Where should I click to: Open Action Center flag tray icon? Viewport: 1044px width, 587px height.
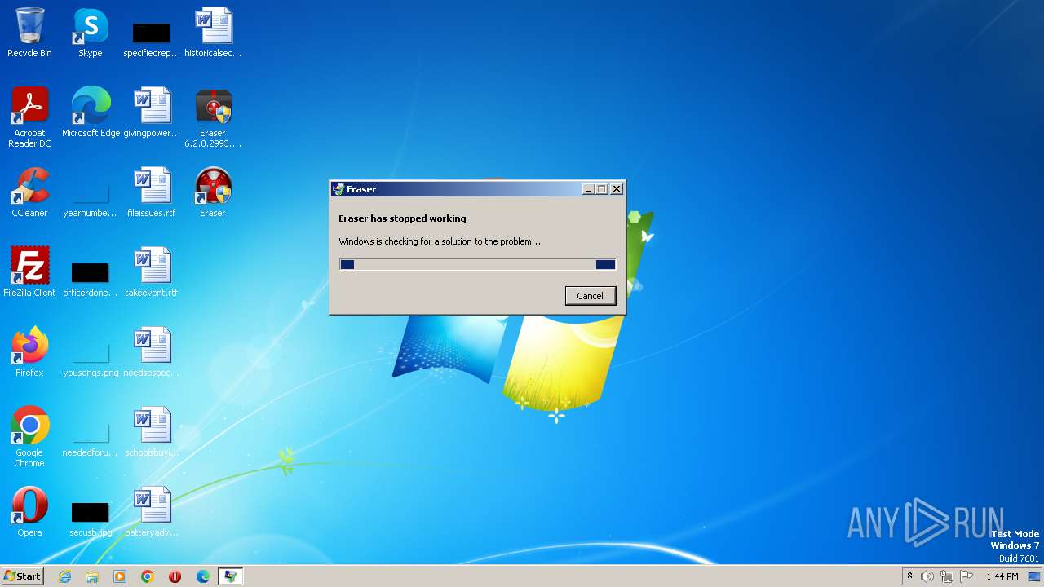(x=967, y=576)
